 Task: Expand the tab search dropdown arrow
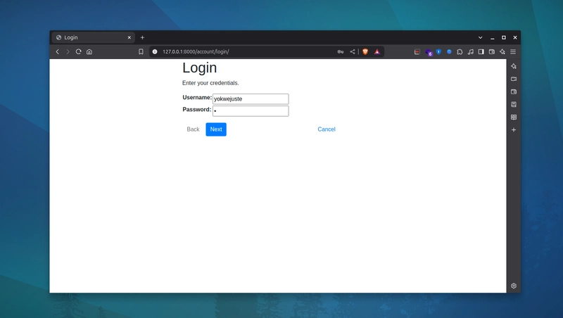pyautogui.click(x=480, y=37)
